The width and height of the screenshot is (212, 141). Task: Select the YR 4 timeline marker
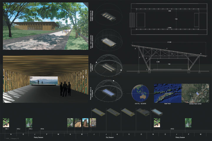[42, 129]
